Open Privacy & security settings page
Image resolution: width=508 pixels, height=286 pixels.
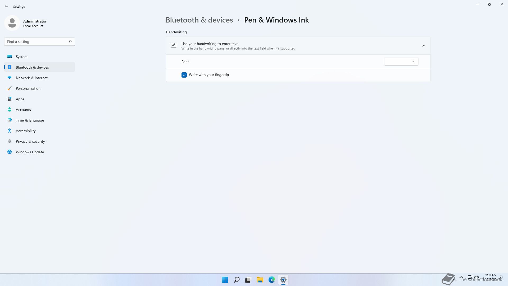(x=40, y=141)
